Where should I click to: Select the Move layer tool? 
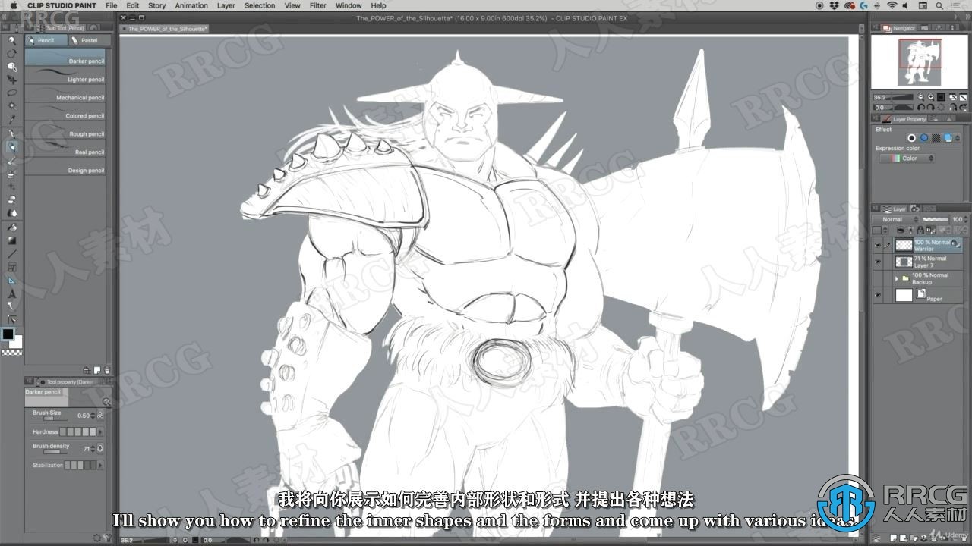point(12,80)
